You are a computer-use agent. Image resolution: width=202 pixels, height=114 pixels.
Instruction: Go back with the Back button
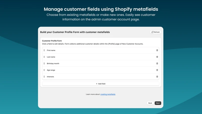150,103
